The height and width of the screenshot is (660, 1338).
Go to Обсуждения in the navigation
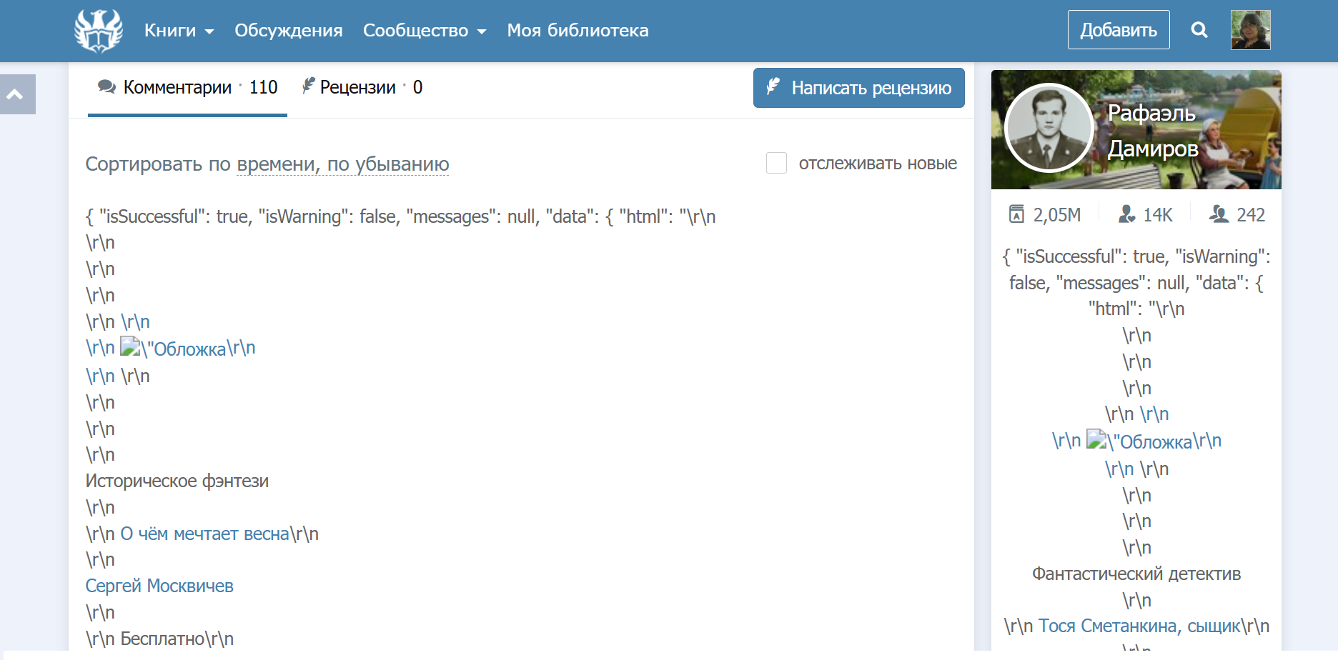[x=289, y=31]
